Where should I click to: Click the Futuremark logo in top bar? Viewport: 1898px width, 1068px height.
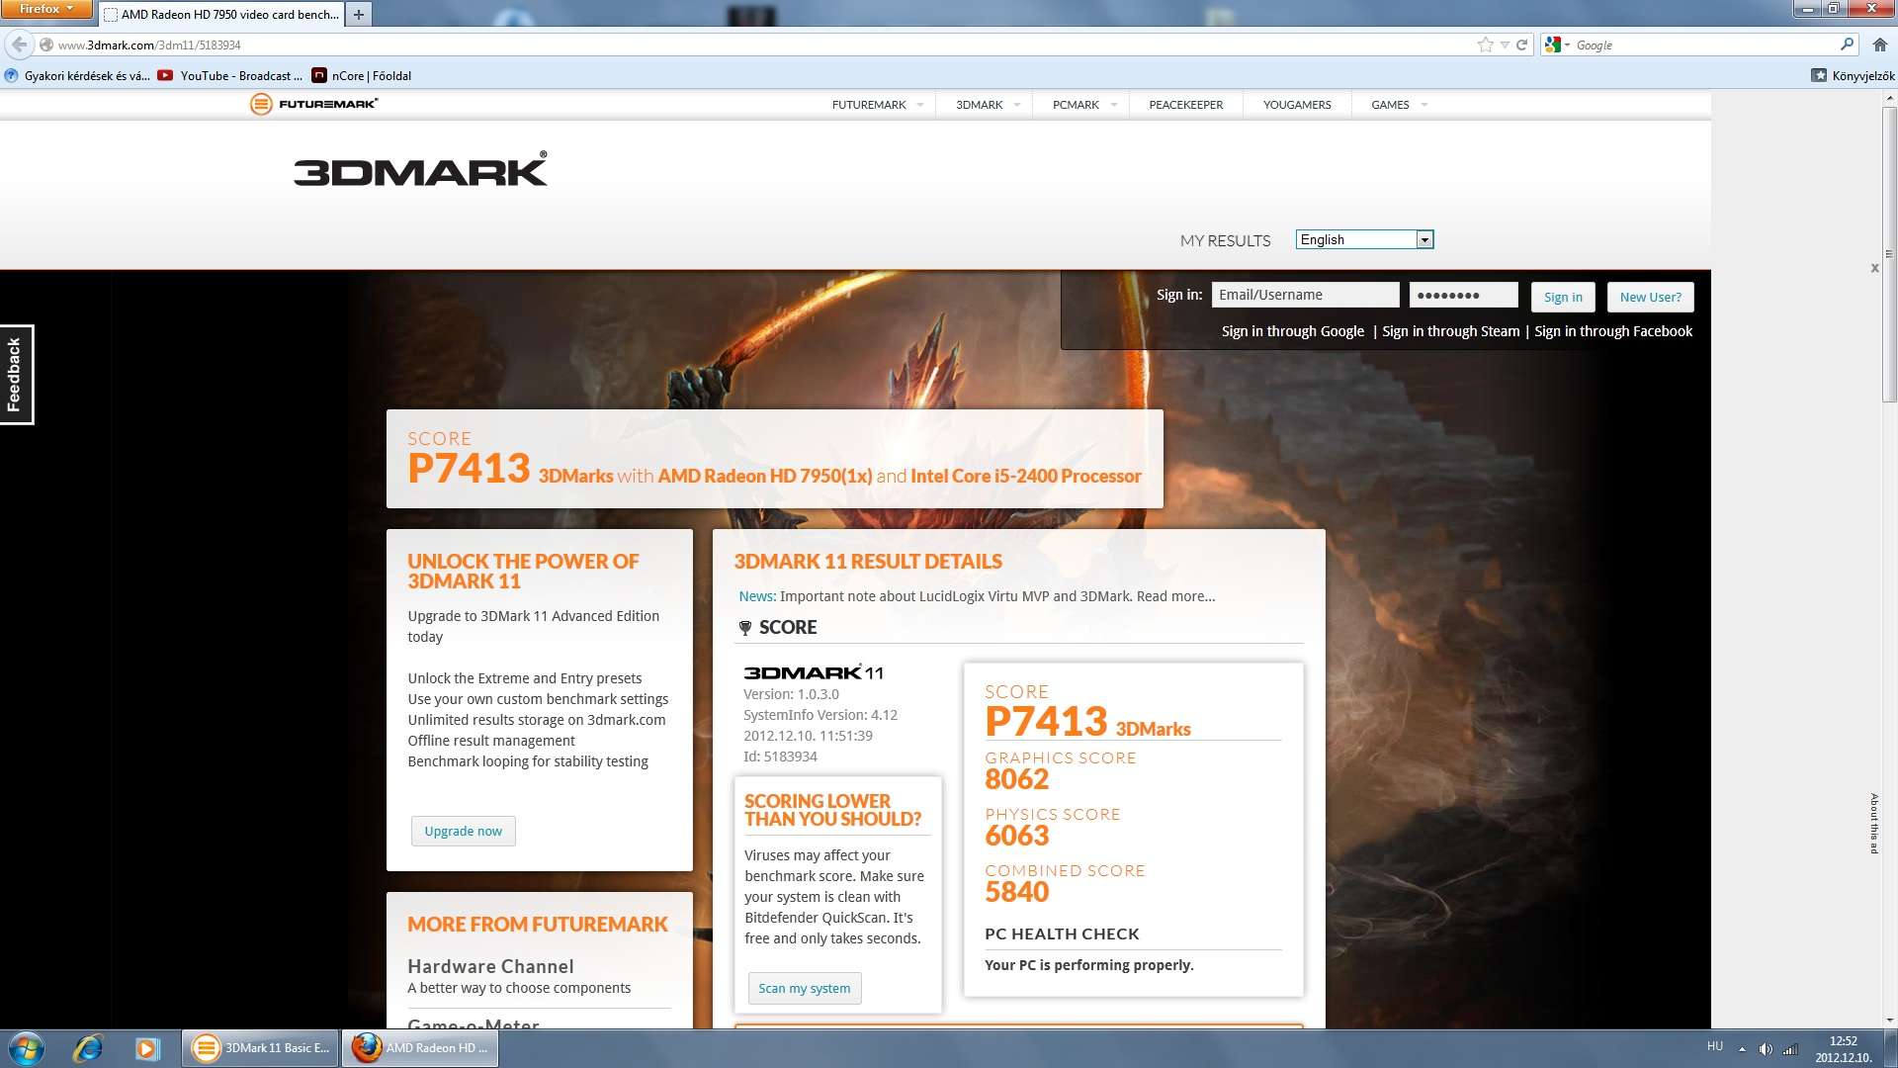pyautogui.click(x=313, y=104)
